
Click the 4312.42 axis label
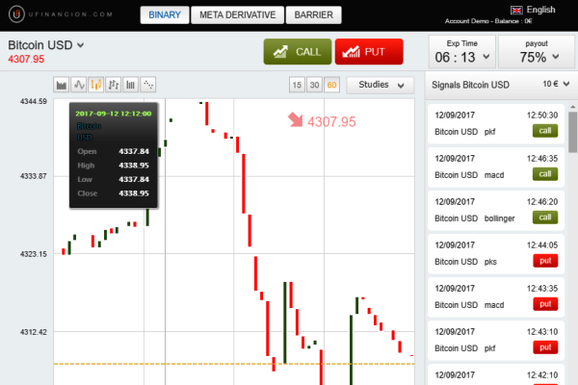click(34, 332)
